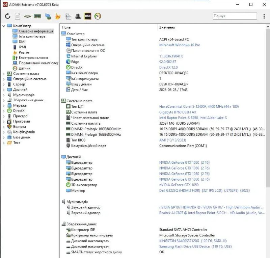Select Програми in the tree
Image resolution: width=270 pixels, height=258 pixels.
[x=22, y=121]
